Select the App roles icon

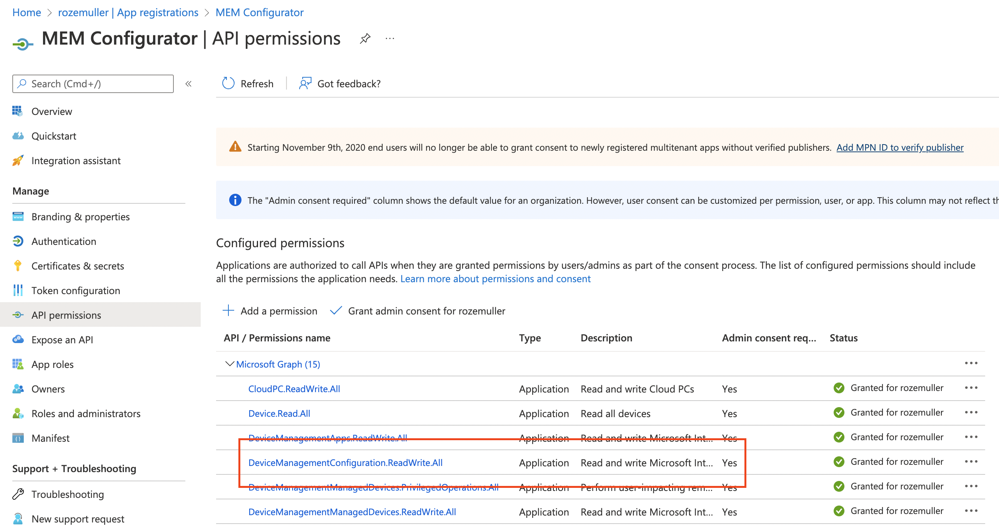click(x=18, y=364)
